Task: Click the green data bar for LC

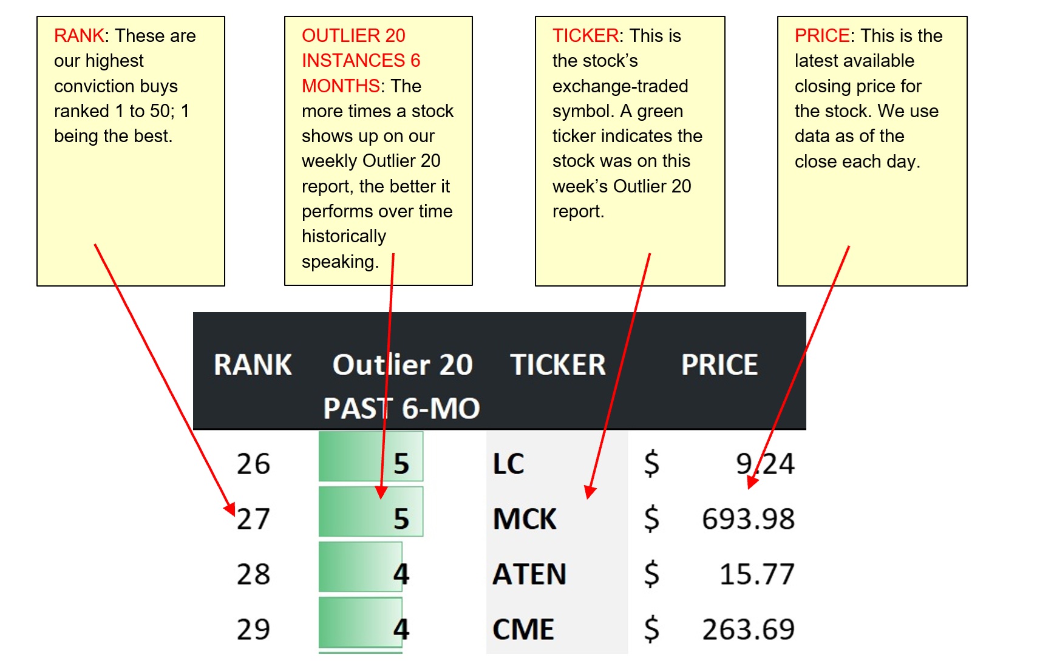Action: [371, 457]
